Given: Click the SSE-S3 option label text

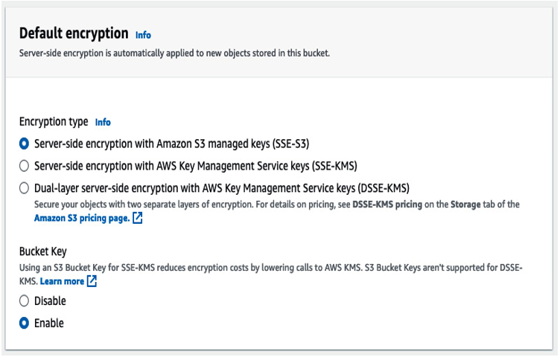Looking at the screenshot, I should pyautogui.click(x=172, y=144).
